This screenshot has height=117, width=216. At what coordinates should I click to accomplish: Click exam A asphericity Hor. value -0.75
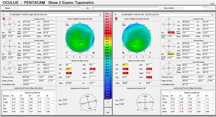tap(65, 100)
